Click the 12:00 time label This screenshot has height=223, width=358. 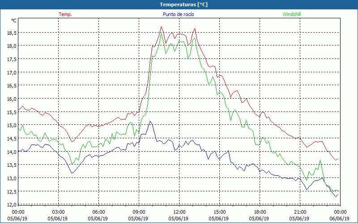point(179,212)
